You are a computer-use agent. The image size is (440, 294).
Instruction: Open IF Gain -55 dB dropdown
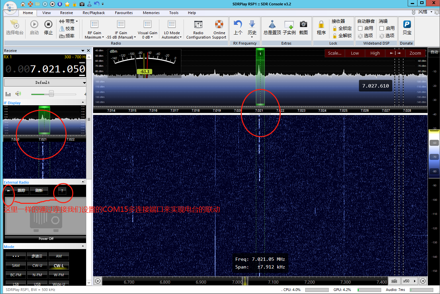coord(121,30)
